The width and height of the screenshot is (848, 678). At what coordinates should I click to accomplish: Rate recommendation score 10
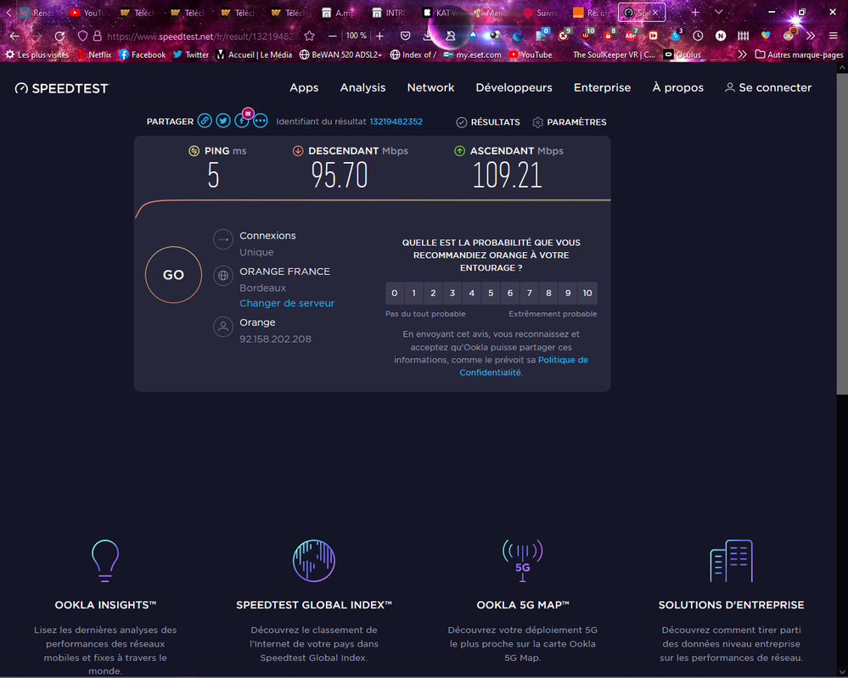coord(587,293)
